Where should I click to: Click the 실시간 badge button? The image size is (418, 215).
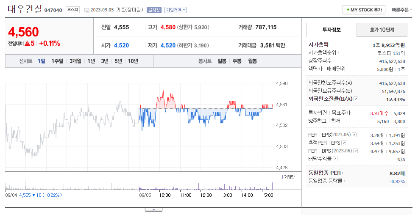(x=154, y=10)
